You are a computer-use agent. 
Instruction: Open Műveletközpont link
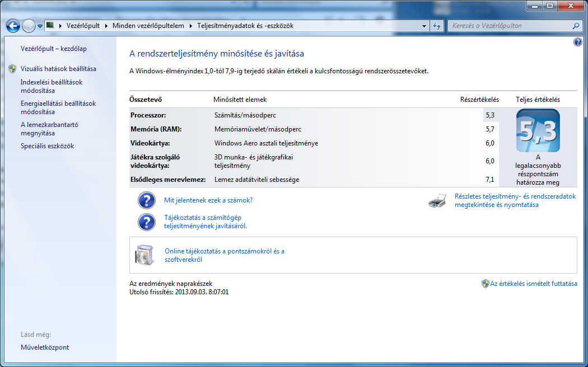pos(45,347)
